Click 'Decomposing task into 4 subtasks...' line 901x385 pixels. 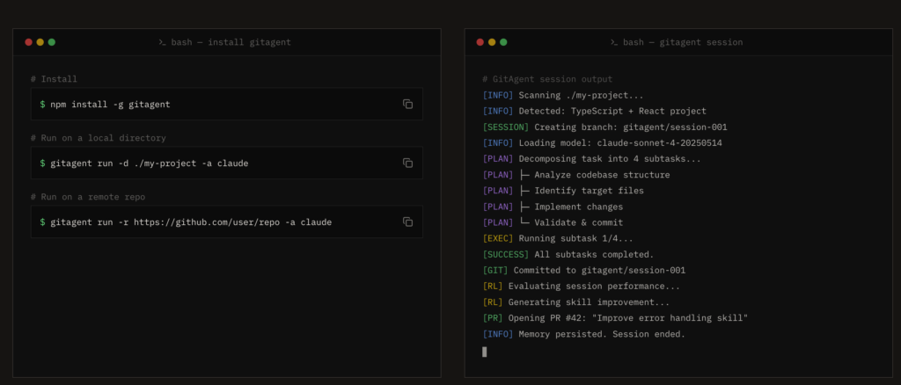click(x=610, y=159)
